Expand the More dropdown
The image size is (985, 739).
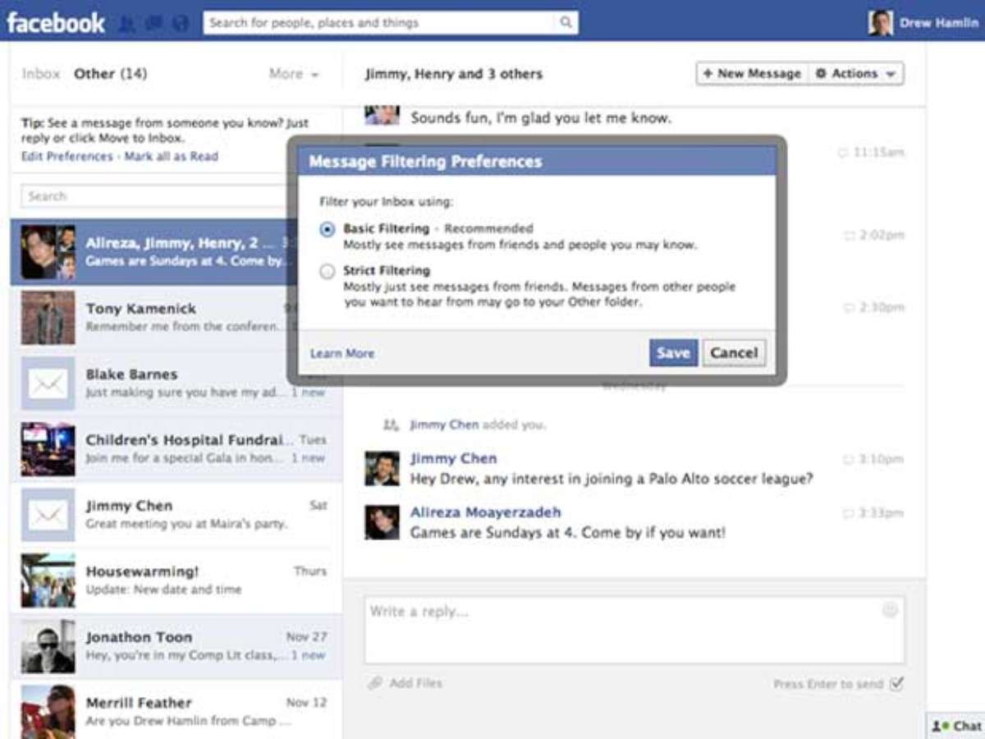click(294, 74)
